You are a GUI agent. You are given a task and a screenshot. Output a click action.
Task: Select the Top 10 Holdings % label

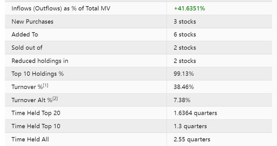38,74
